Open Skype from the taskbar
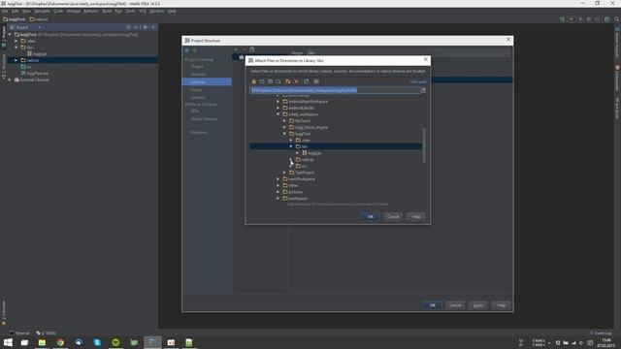The width and height of the screenshot is (621, 349). [x=97, y=342]
